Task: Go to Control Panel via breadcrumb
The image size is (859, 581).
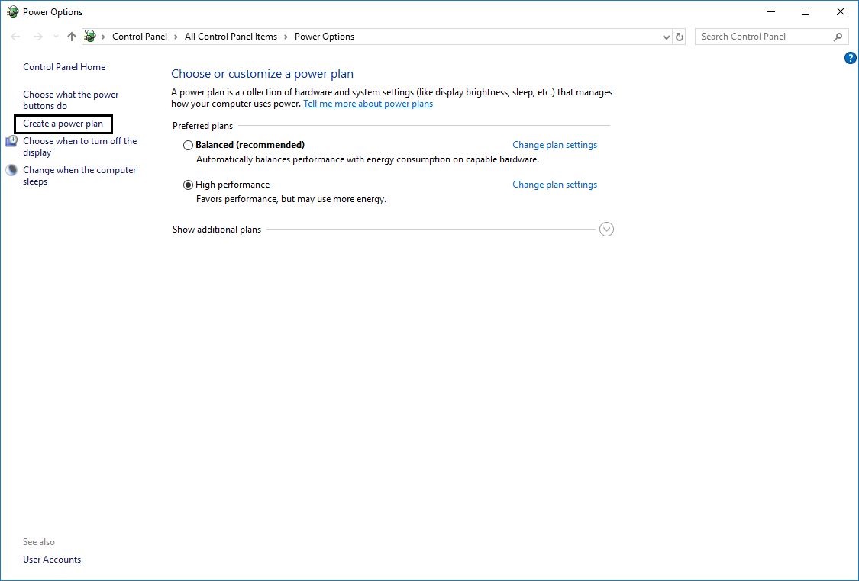Action: click(x=140, y=36)
